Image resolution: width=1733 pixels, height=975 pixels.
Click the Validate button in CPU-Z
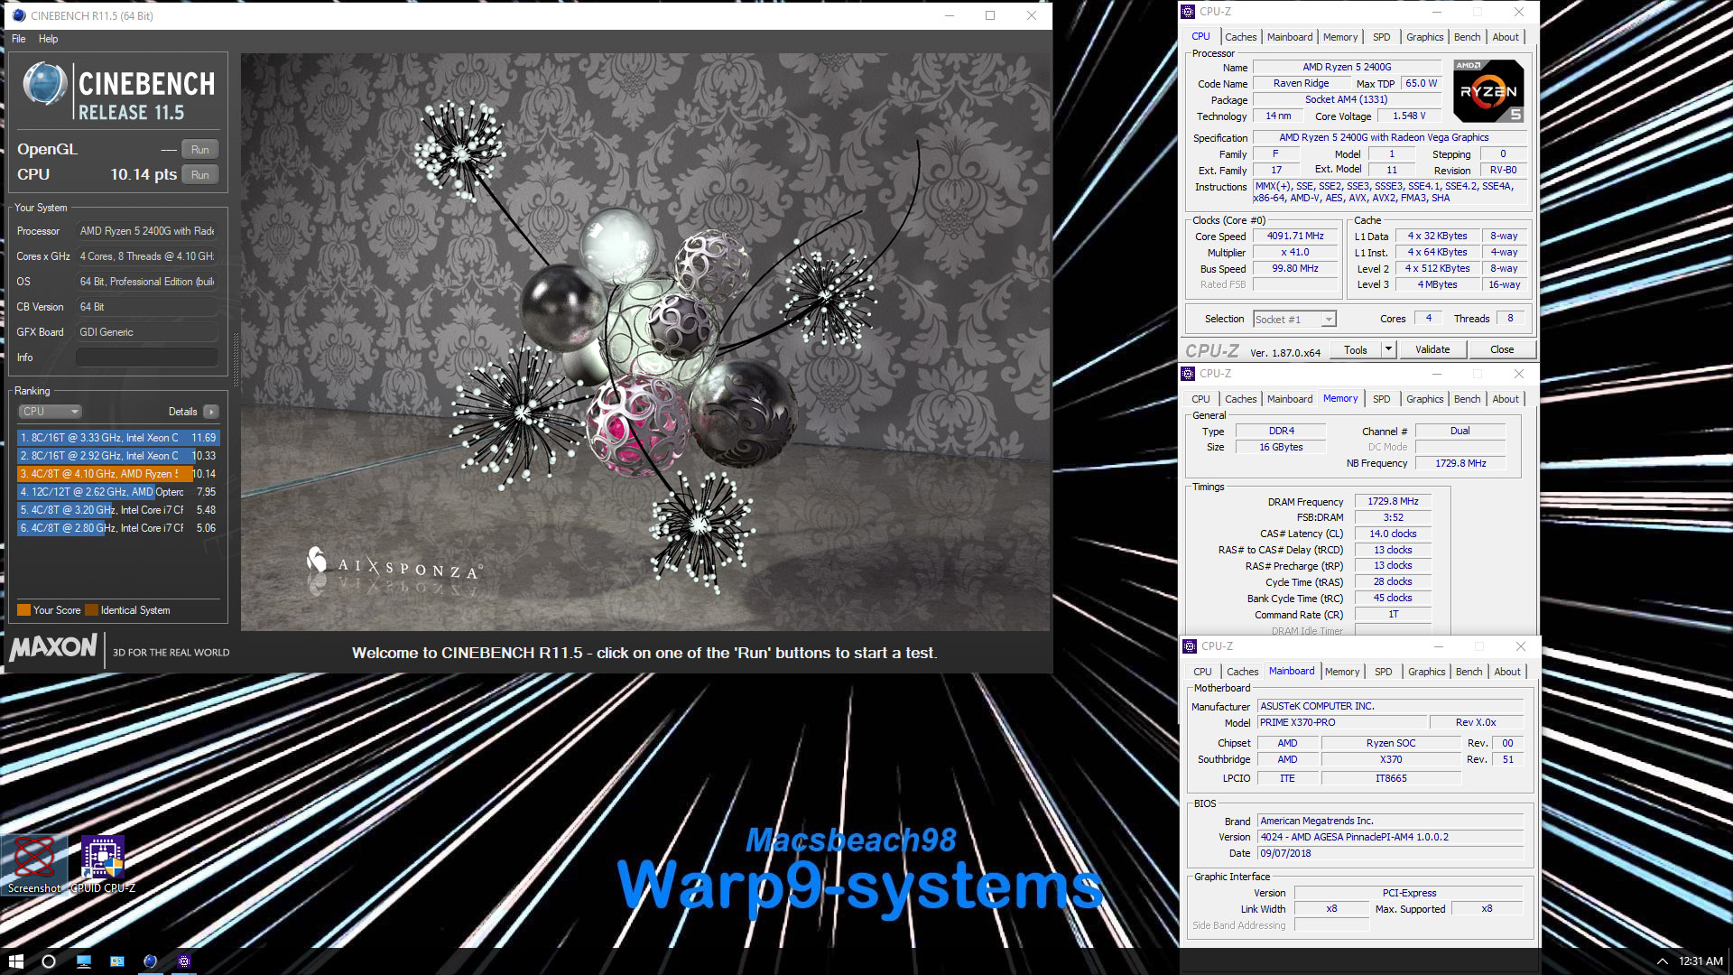pyautogui.click(x=1432, y=350)
